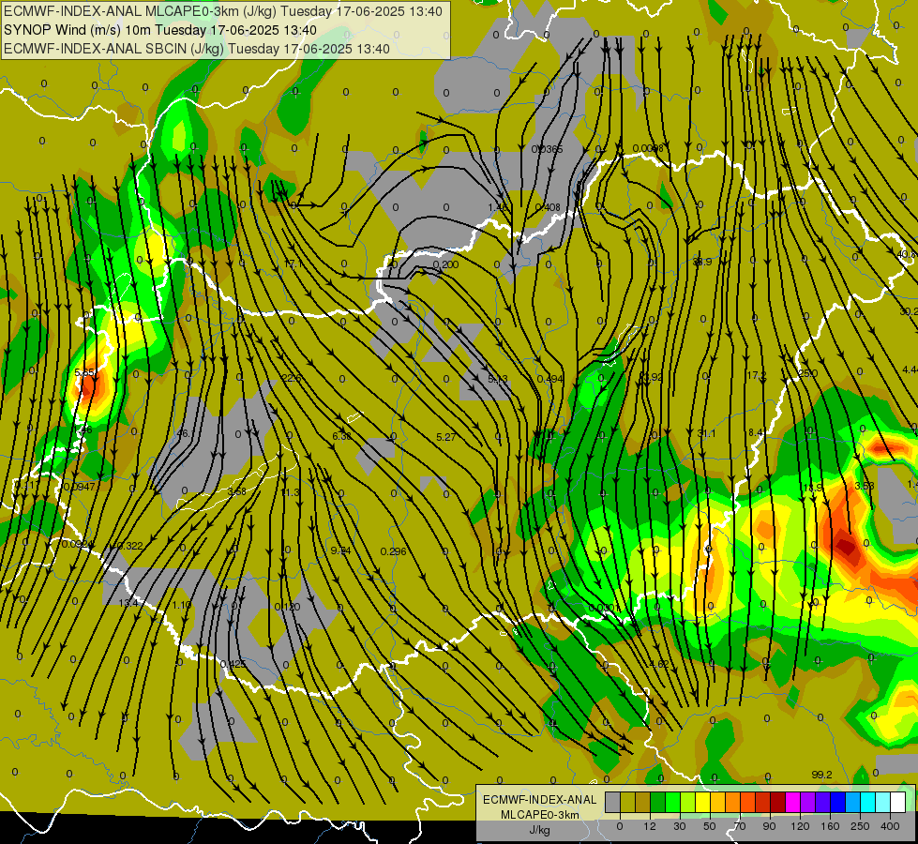Screen dimensions: 918x844
Task: Click the legend tick label 250
Action: point(860,826)
